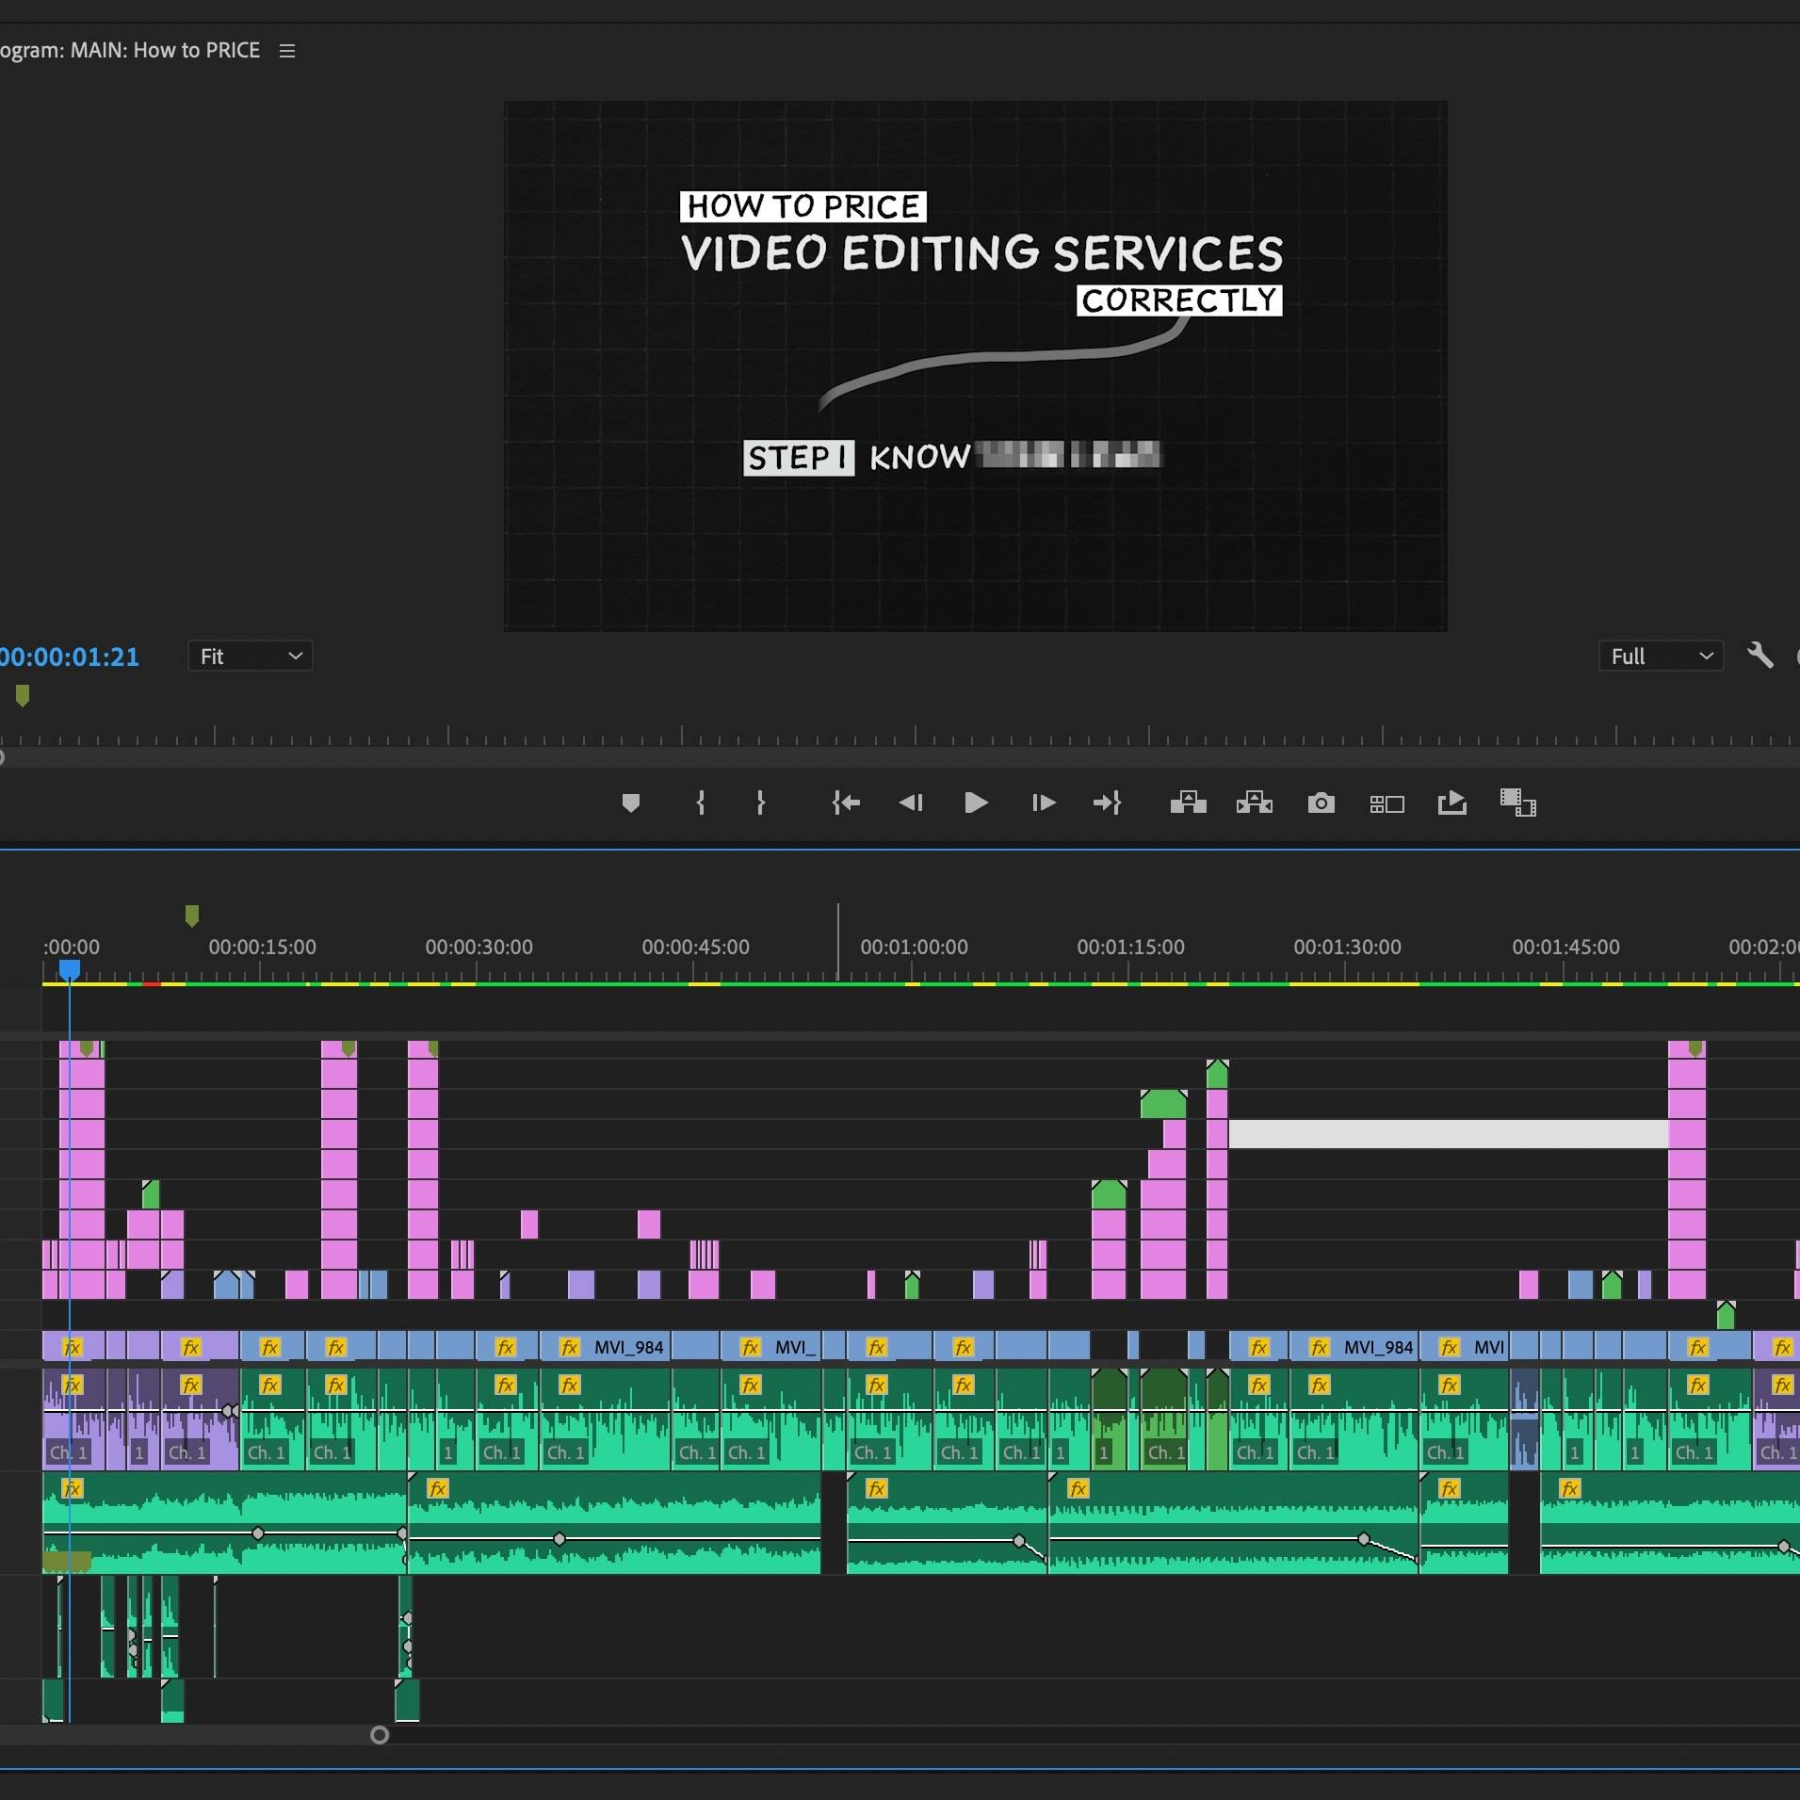The height and width of the screenshot is (1800, 1800).
Task: Open the Program monitor panel menu
Action: pyautogui.click(x=287, y=51)
